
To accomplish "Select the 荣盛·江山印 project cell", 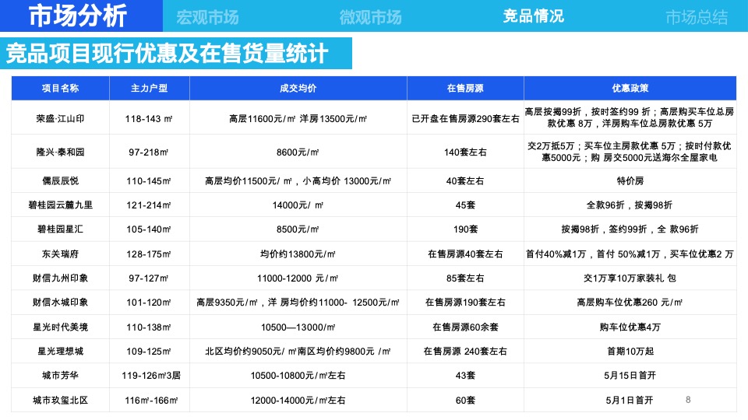I will tap(60, 118).
